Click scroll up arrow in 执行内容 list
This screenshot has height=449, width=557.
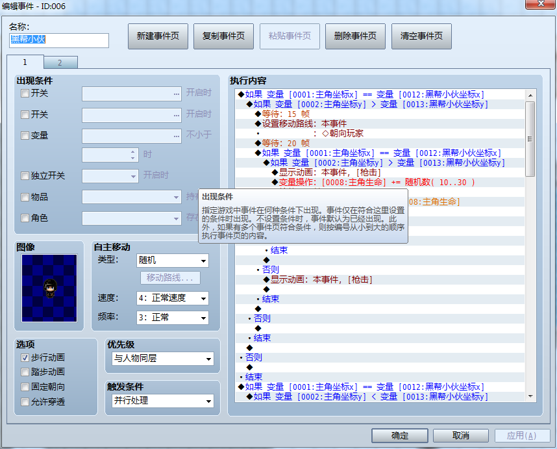(x=530, y=96)
